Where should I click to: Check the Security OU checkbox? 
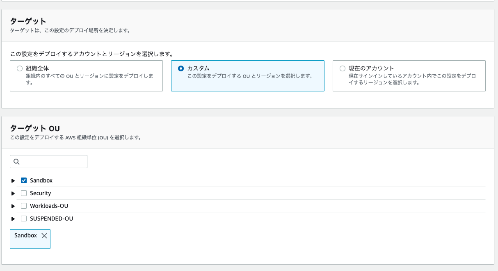point(24,193)
